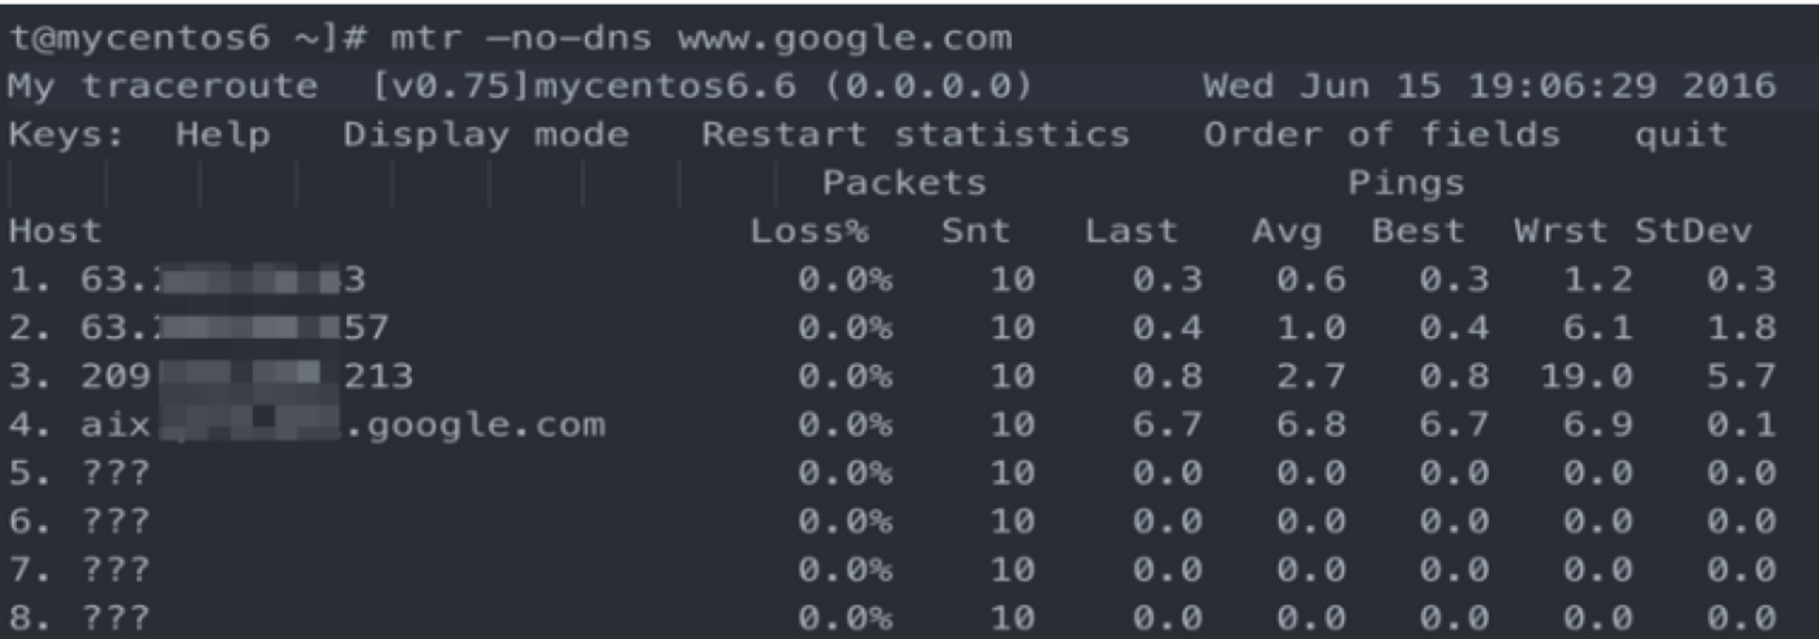Click the Order of fields option
Screen dimensions: 1819x639
click(x=1381, y=134)
